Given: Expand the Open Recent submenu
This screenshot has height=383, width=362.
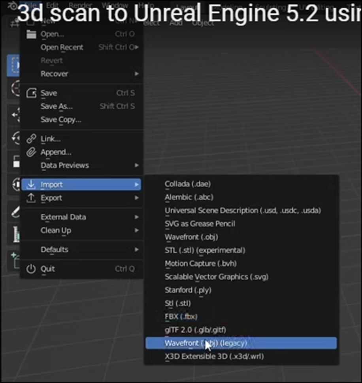Looking at the screenshot, I should 81,47.
